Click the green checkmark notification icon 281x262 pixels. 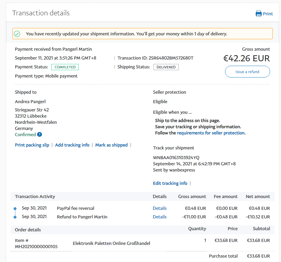[17, 34]
